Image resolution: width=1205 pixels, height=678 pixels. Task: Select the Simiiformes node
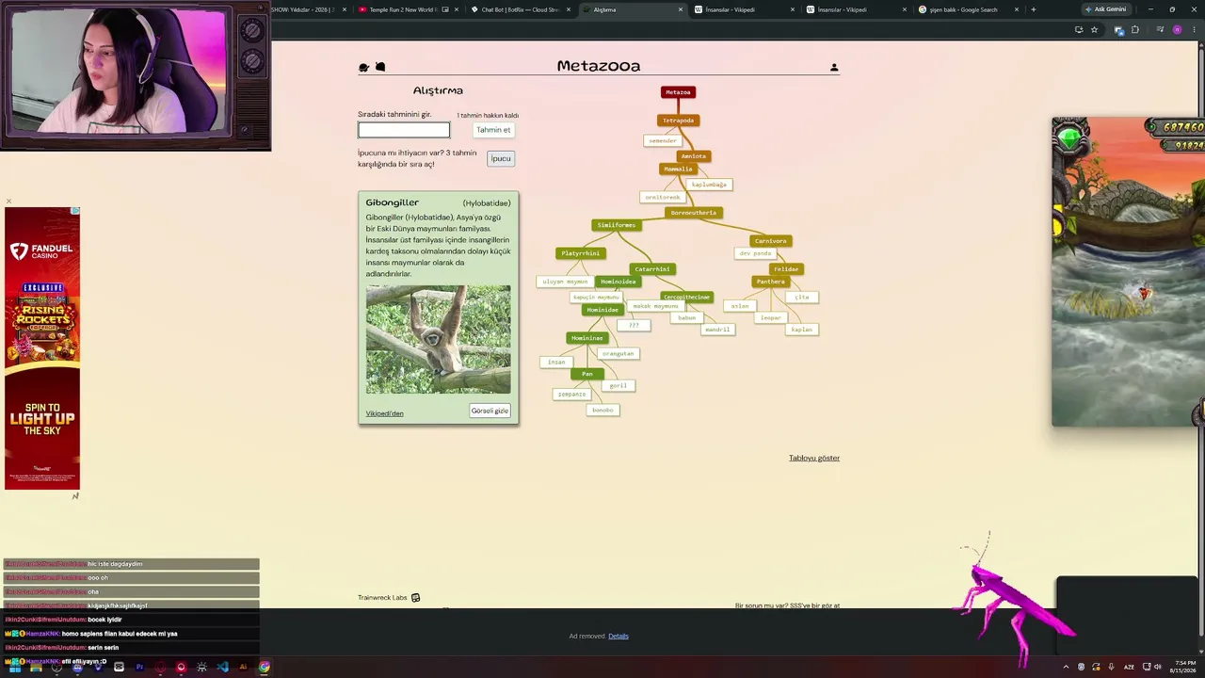(x=617, y=225)
